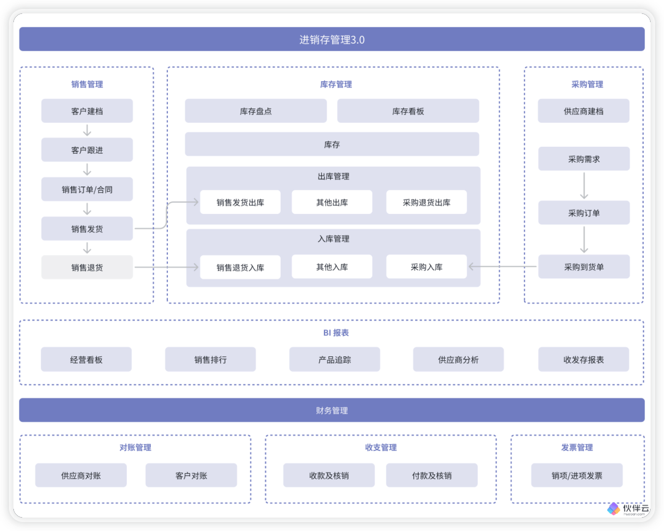Open 客户对账 box
Screen dimensions: 664x531
pos(191,475)
